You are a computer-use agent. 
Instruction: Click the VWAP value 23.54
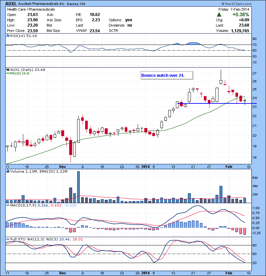(x=95, y=31)
